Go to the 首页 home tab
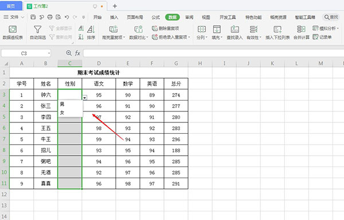Screen dimensions: 344x220 pyautogui.click(x=11, y=6)
